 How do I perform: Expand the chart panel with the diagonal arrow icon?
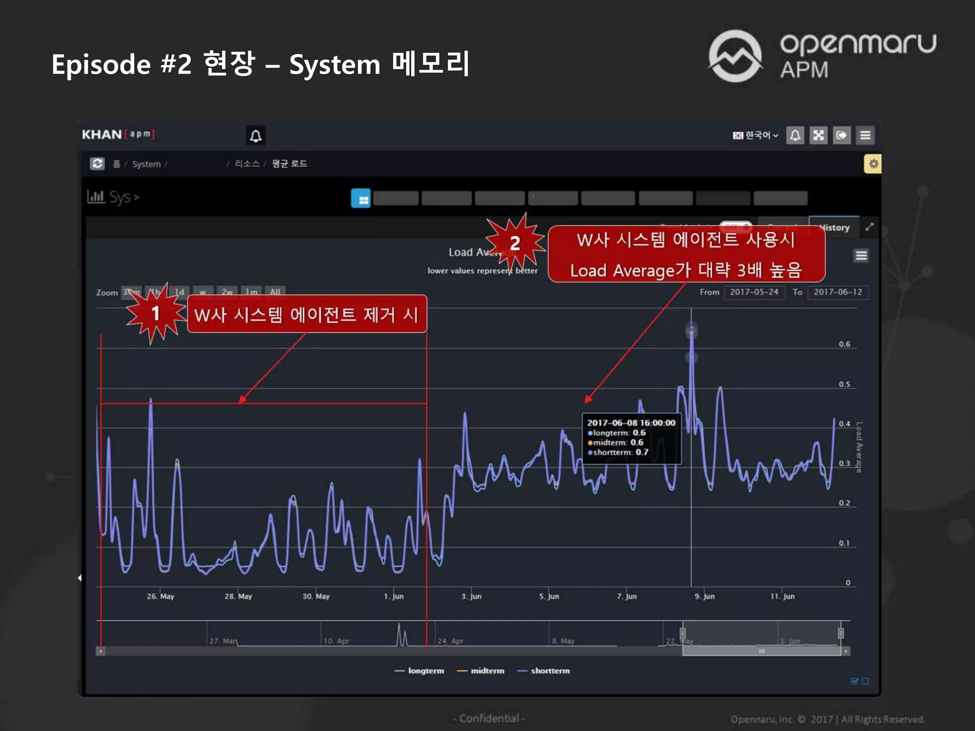[x=869, y=227]
